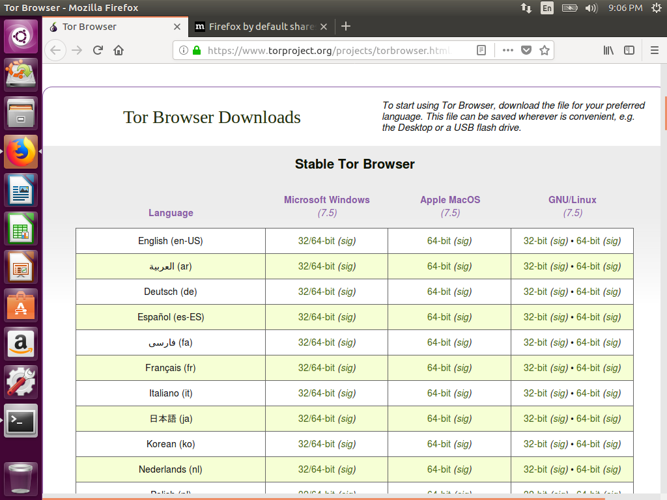Viewport: 667px width, 500px height.
Task: Reload the Tor Browser downloads page
Action: [97, 50]
